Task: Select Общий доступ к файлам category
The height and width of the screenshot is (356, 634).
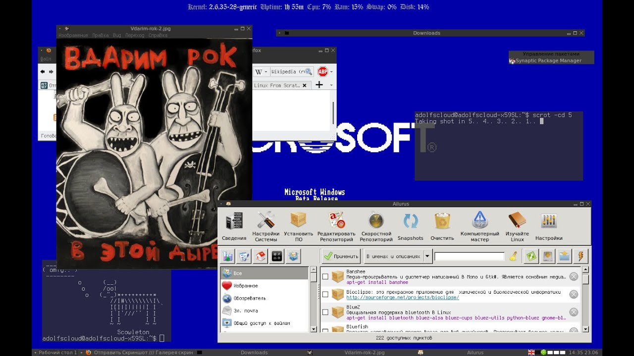Action: 264,323
